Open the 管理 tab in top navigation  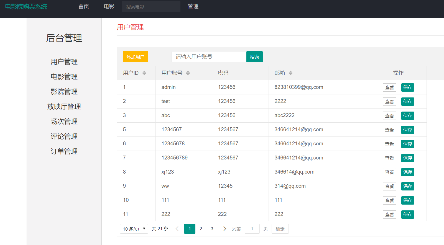click(x=193, y=6)
